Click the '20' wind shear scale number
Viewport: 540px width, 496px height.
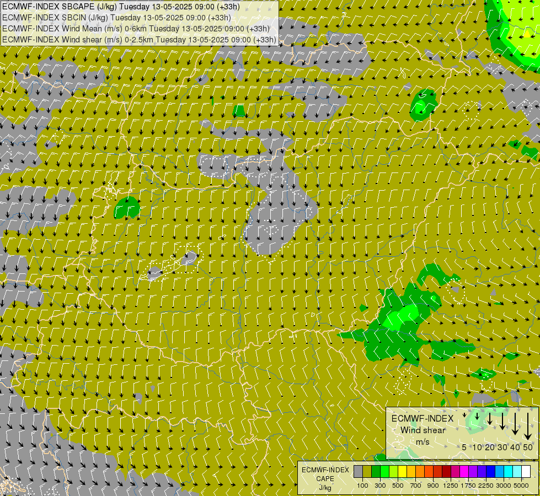coord(490,447)
